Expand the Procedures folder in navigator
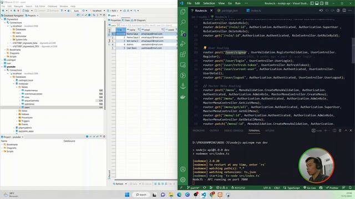 (x=17, y=118)
